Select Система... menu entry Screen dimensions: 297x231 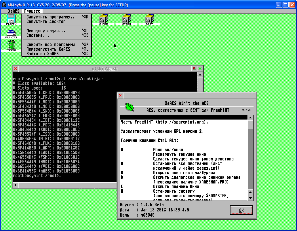tap(57, 35)
